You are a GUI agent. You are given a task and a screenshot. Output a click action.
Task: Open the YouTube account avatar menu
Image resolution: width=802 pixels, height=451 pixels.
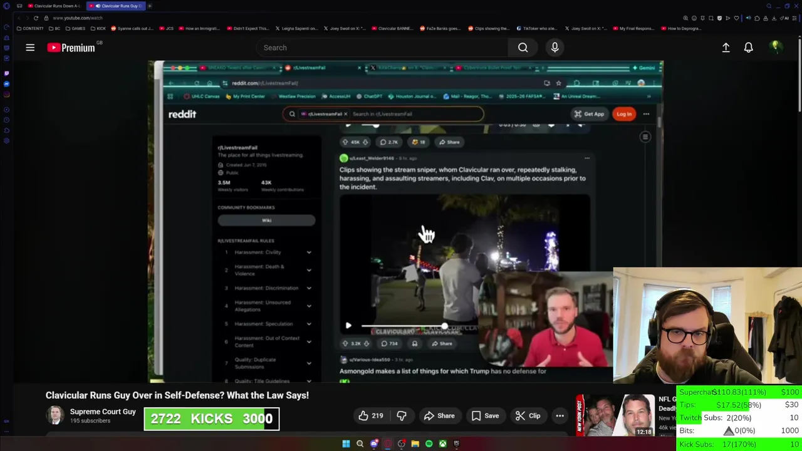coord(776,47)
